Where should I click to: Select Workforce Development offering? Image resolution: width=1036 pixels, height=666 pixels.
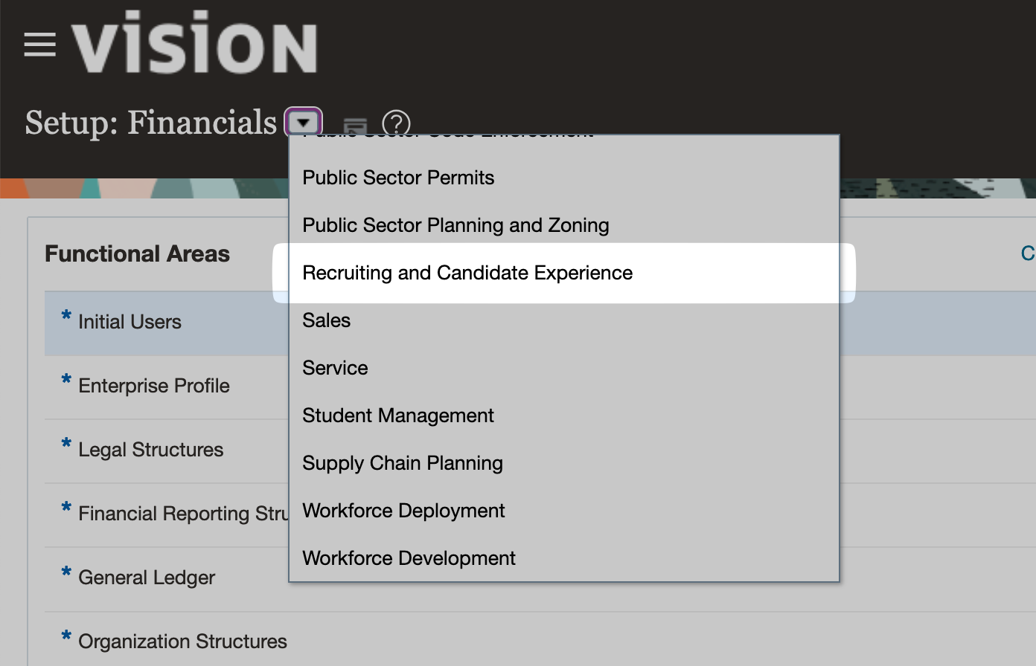coord(409,558)
